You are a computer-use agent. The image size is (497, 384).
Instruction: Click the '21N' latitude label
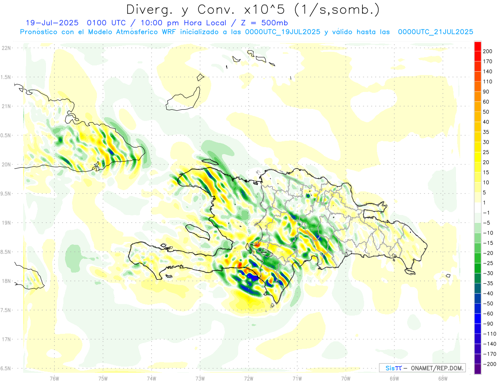point(6,106)
